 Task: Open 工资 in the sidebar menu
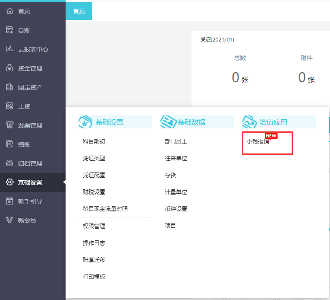[x=24, y=106]
